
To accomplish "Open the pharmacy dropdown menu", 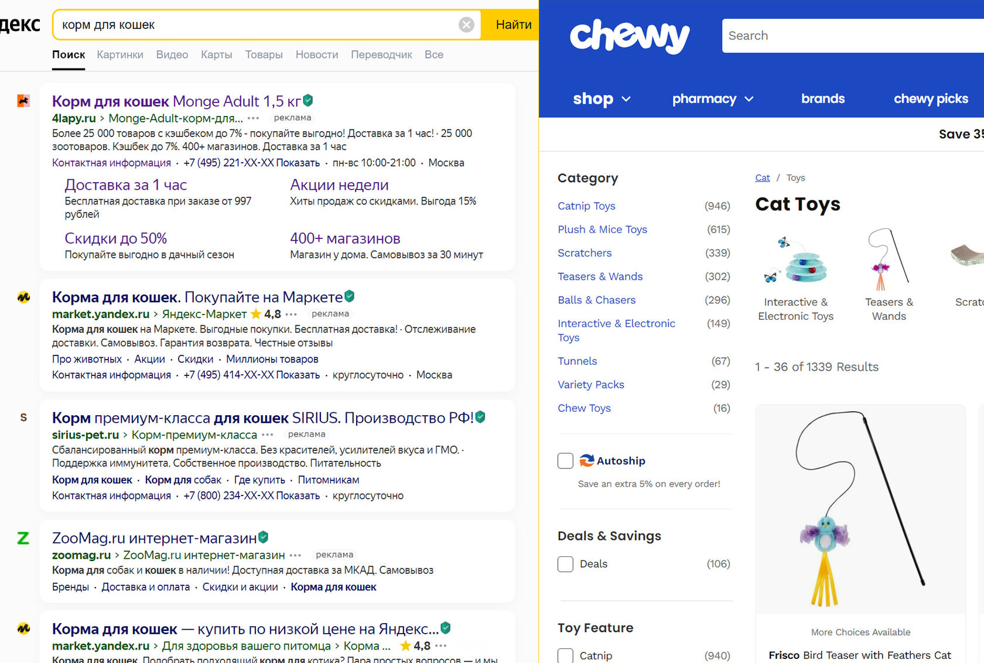I will (712, 99).
